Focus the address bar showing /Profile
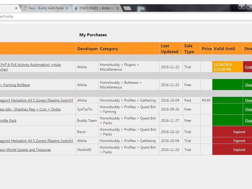The height and width of the screenshot is (189, 252). coord(126,17)
